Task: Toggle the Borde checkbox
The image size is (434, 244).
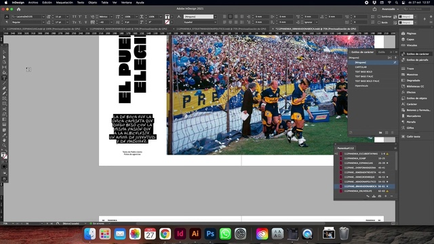Action: click(379, 22)
